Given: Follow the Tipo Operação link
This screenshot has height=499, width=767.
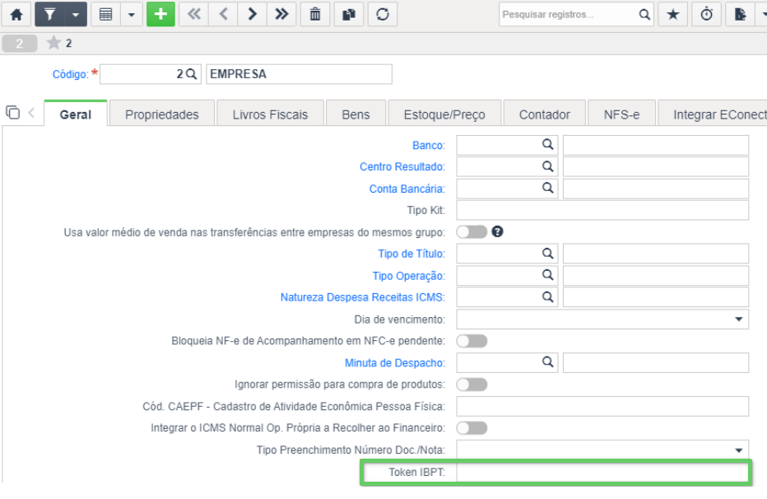Looking at the screenshot, I should point(408,276).
